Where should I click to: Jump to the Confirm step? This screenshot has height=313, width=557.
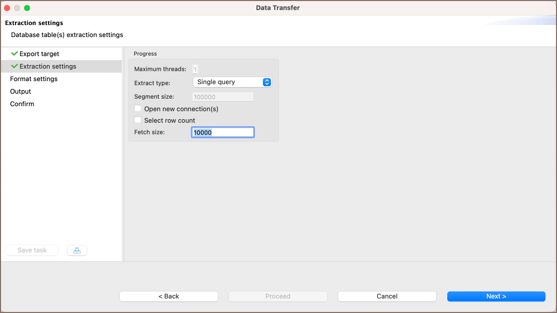(x=22, y=104)
